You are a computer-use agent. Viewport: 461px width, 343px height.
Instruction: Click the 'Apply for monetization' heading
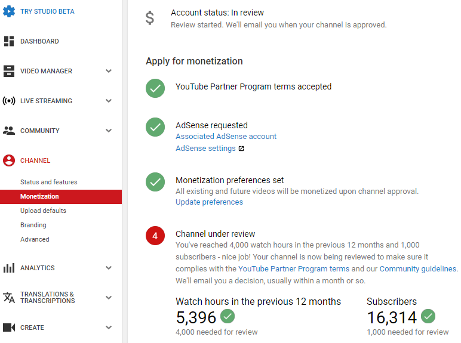point(194,61)
